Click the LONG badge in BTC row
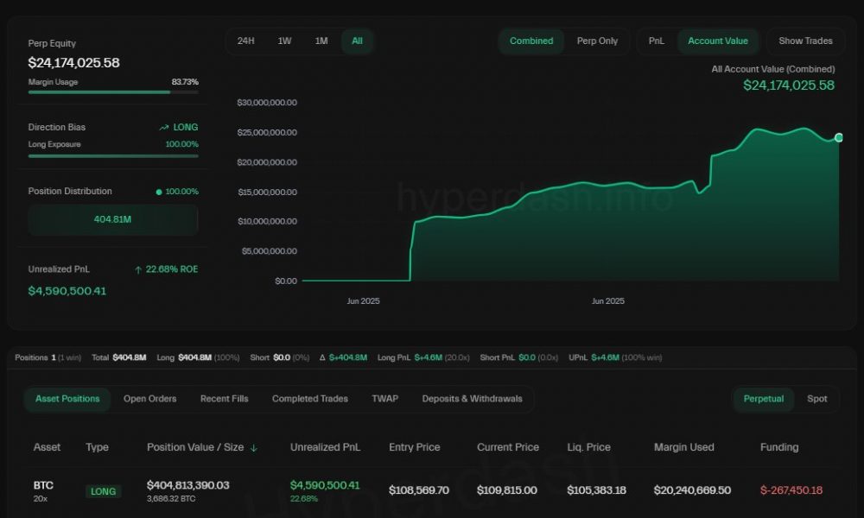 click(x=103, y=491)
